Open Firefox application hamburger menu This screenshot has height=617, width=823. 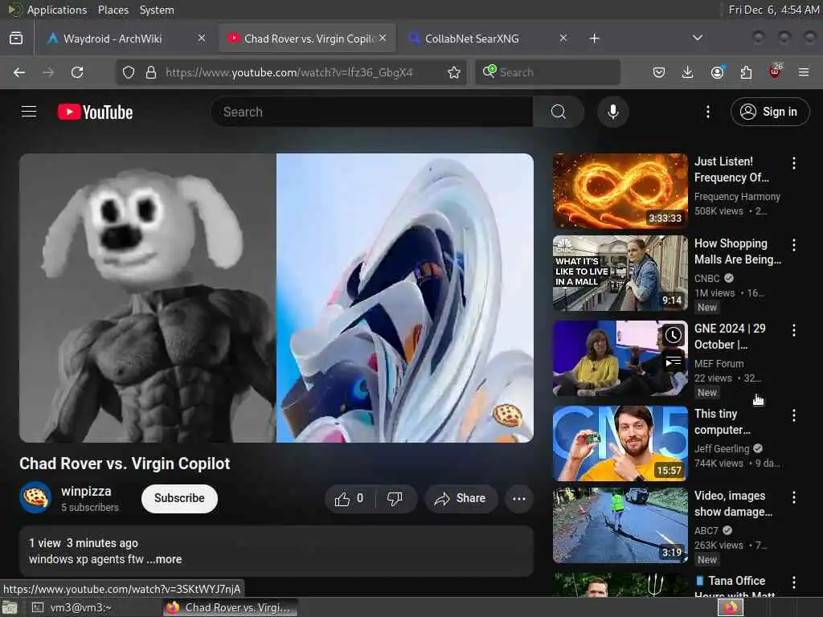[x=804, y=72]
